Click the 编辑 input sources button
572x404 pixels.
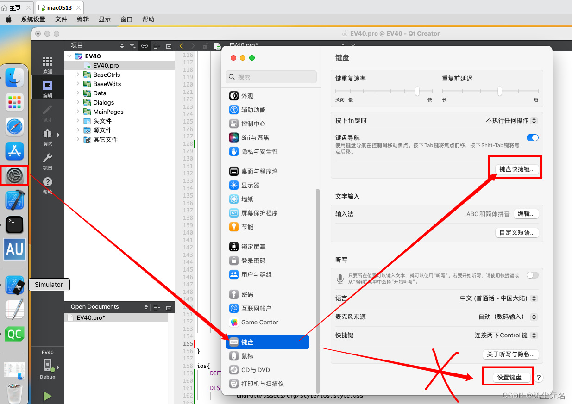526,214
